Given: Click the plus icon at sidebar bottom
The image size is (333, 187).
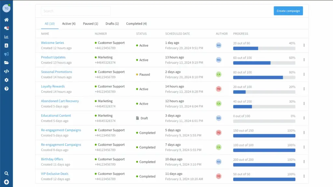Looking at the screenshot, I should 6,182.
